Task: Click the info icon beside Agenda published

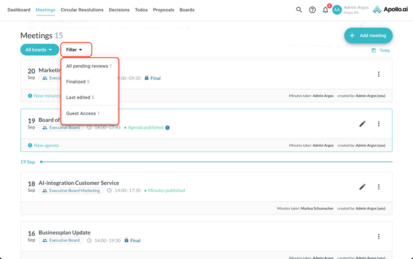Action: tap(167, 128)
